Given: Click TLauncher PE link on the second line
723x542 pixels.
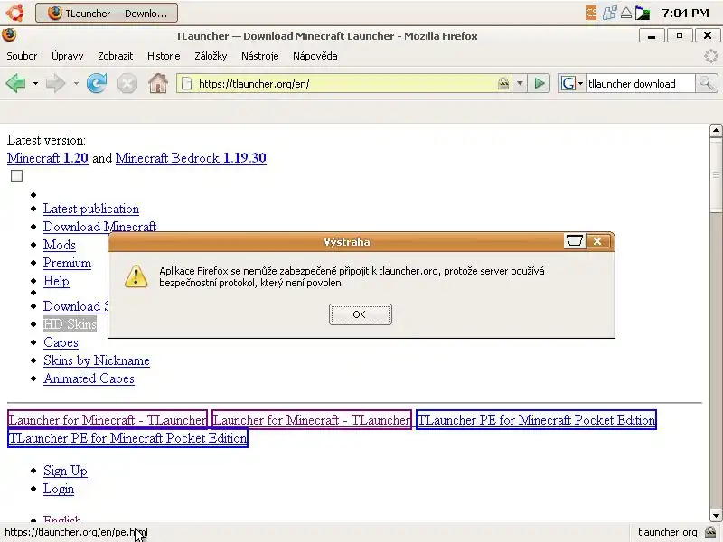Looking at the screenshot, I should [127, 438].
